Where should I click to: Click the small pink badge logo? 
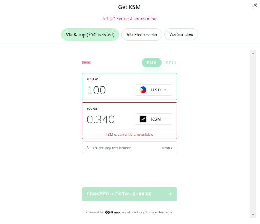click(86, 63)
